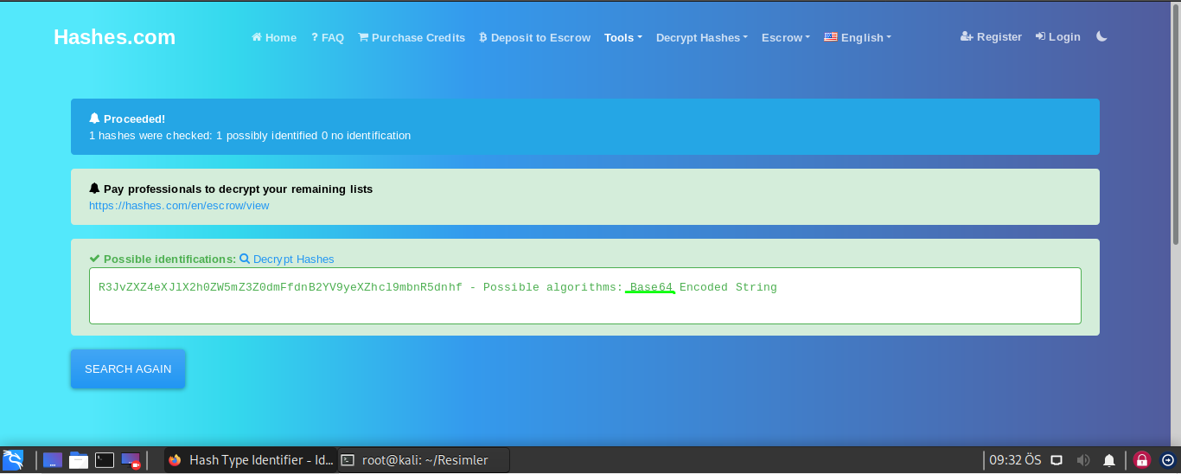Screen dimensions: 1181x474
Task: Expand the Decrypt Hashes dropdown
Action: point(702,37)
